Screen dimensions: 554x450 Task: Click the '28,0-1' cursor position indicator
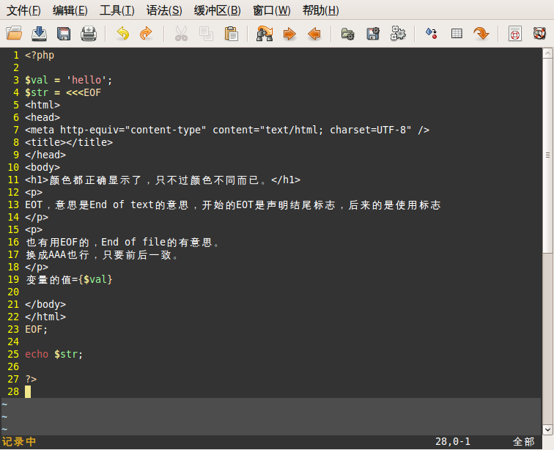tap(453, 441)
